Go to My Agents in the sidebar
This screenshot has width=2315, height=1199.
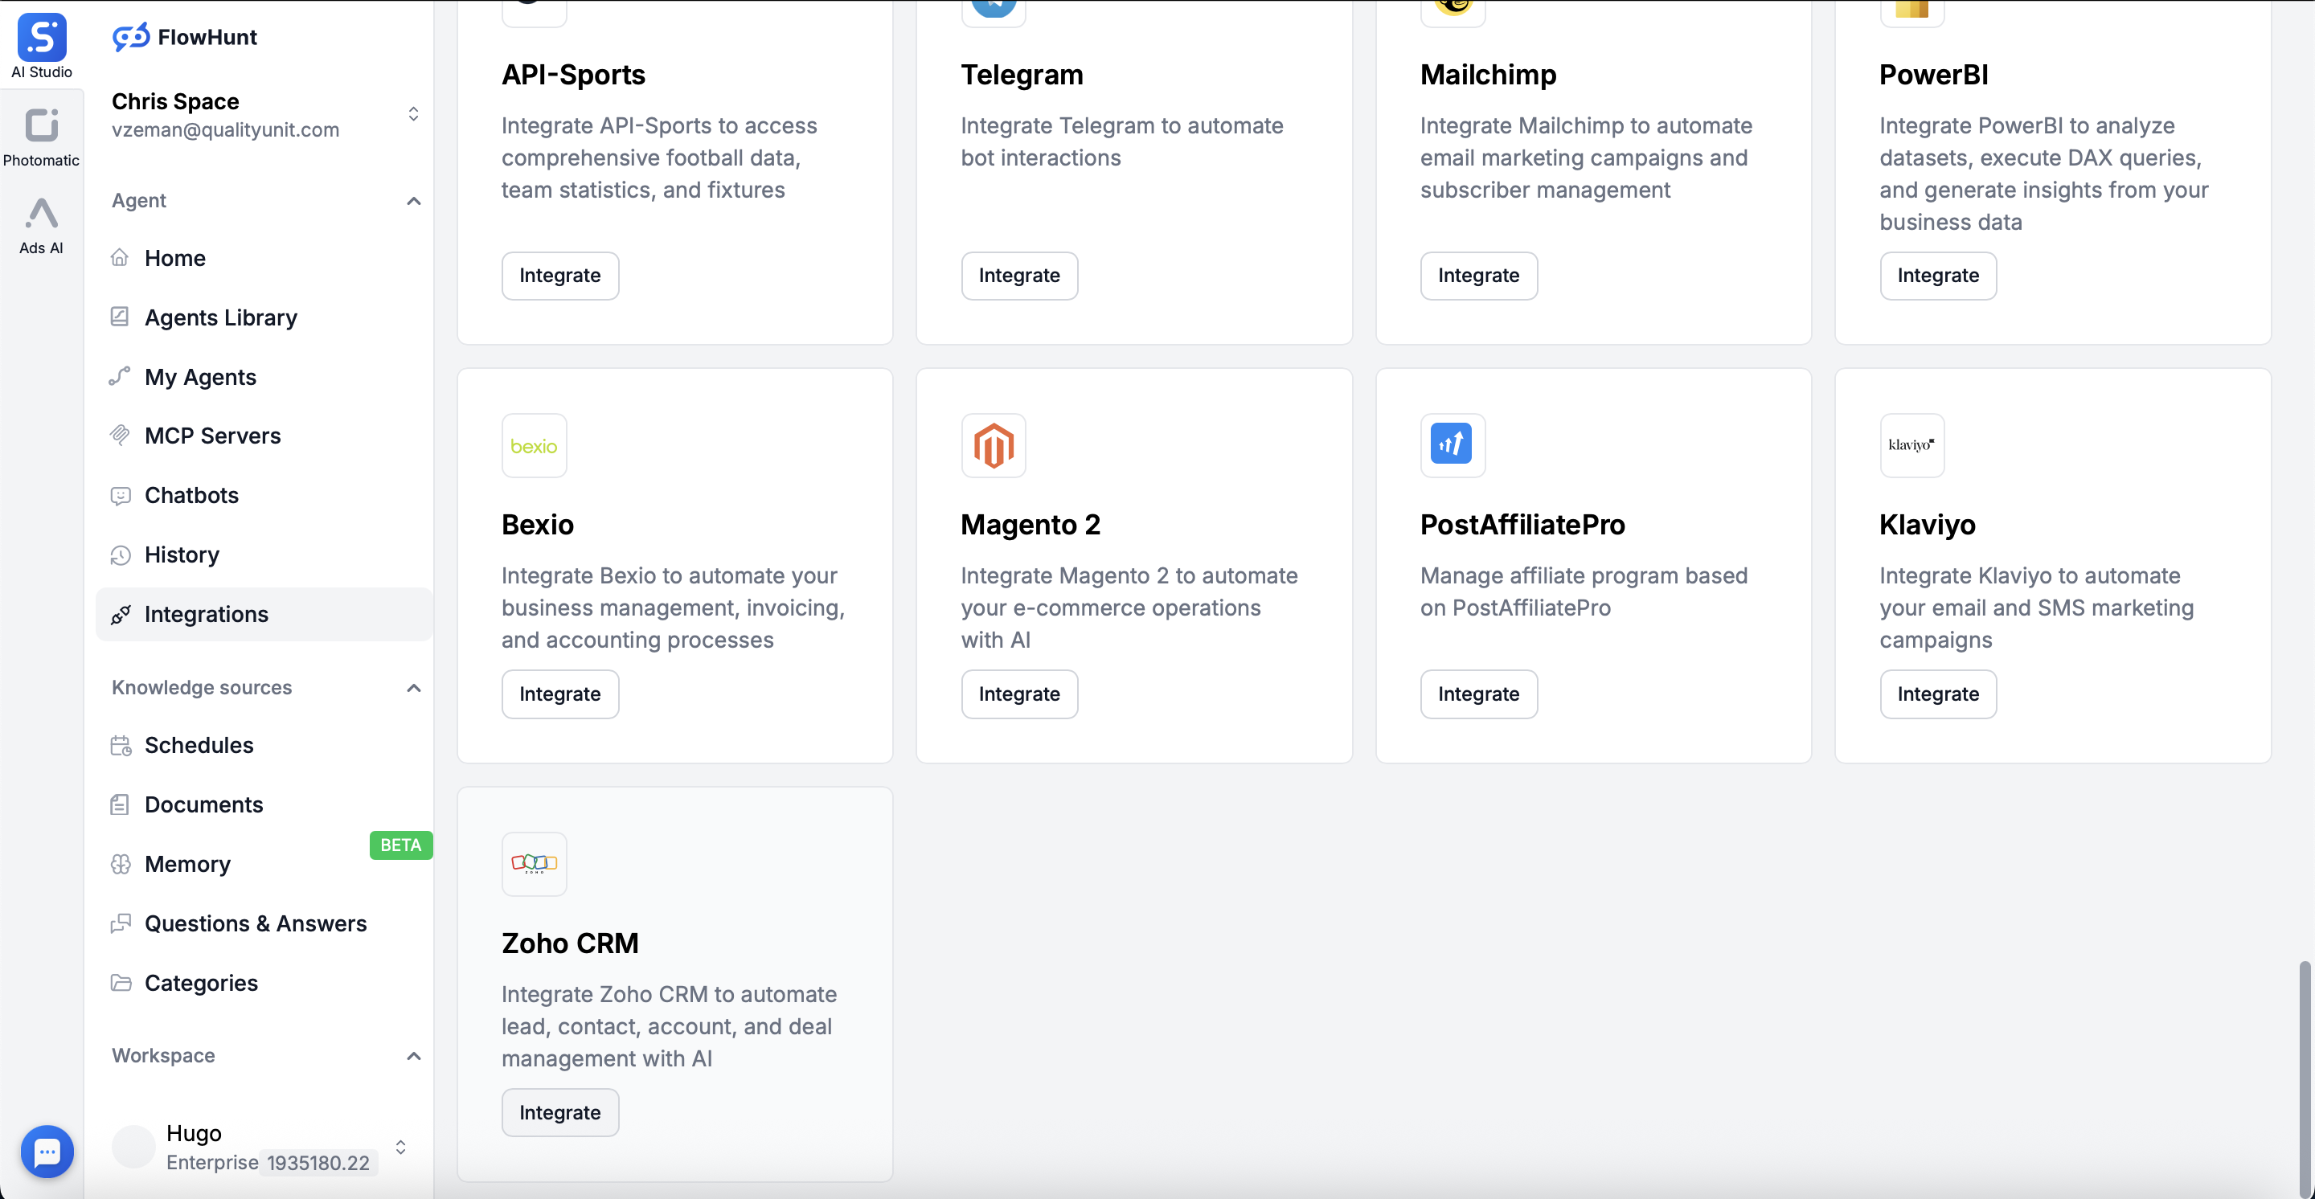199,377
